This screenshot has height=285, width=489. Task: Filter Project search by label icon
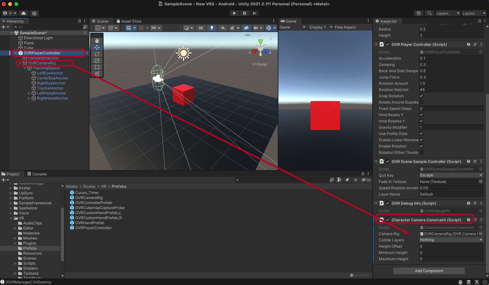pyautogui.click(x=347, y=180)
